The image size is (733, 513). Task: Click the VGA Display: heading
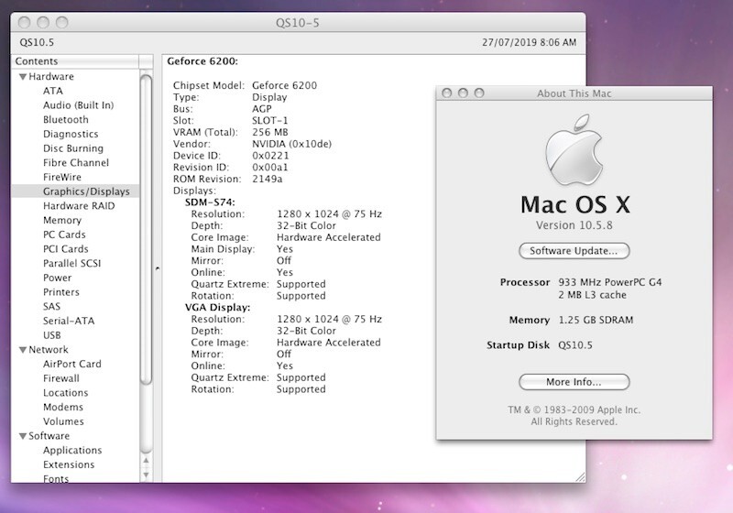218,308
